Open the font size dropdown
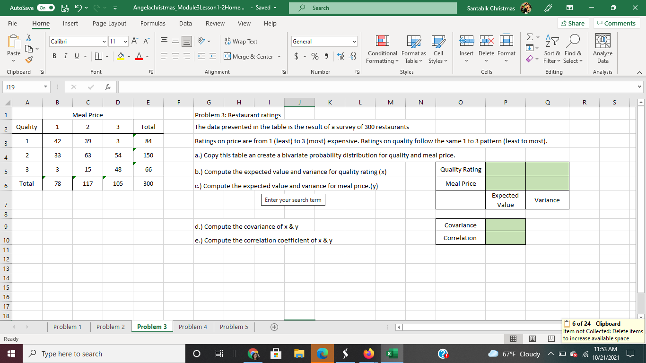Image resolution: width=646 pixels, height=363 pixels. pyautogui.click(x=125, y=42)
